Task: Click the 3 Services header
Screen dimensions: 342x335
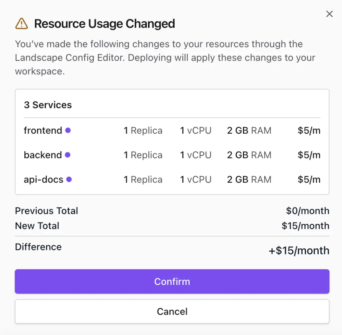Action: [48, 105]
